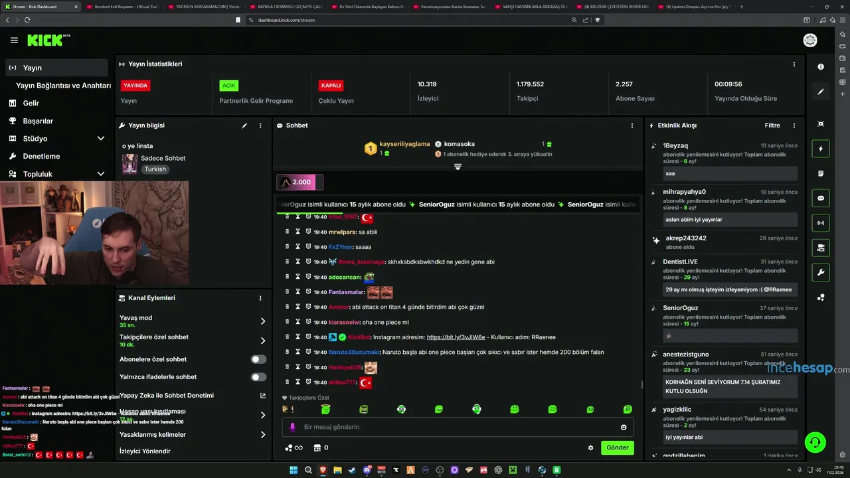This screenshot has width=850, height=478.
Task: Toggle Abonelere özel sohbet switch
Action: (x=258, y=359)
